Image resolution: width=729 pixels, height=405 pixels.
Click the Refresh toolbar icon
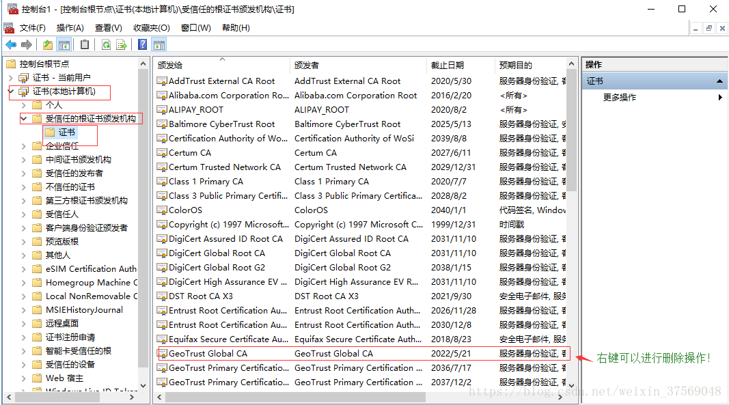107,44
